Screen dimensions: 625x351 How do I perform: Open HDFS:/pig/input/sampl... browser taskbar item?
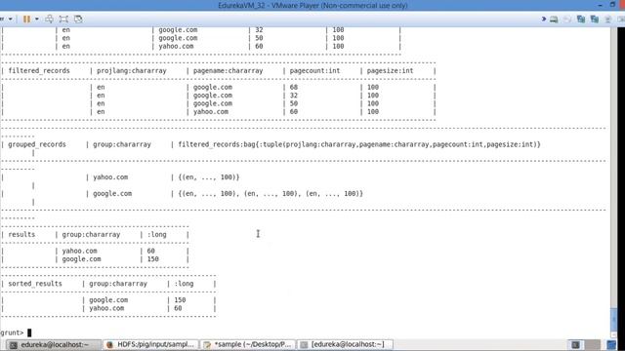150,344
